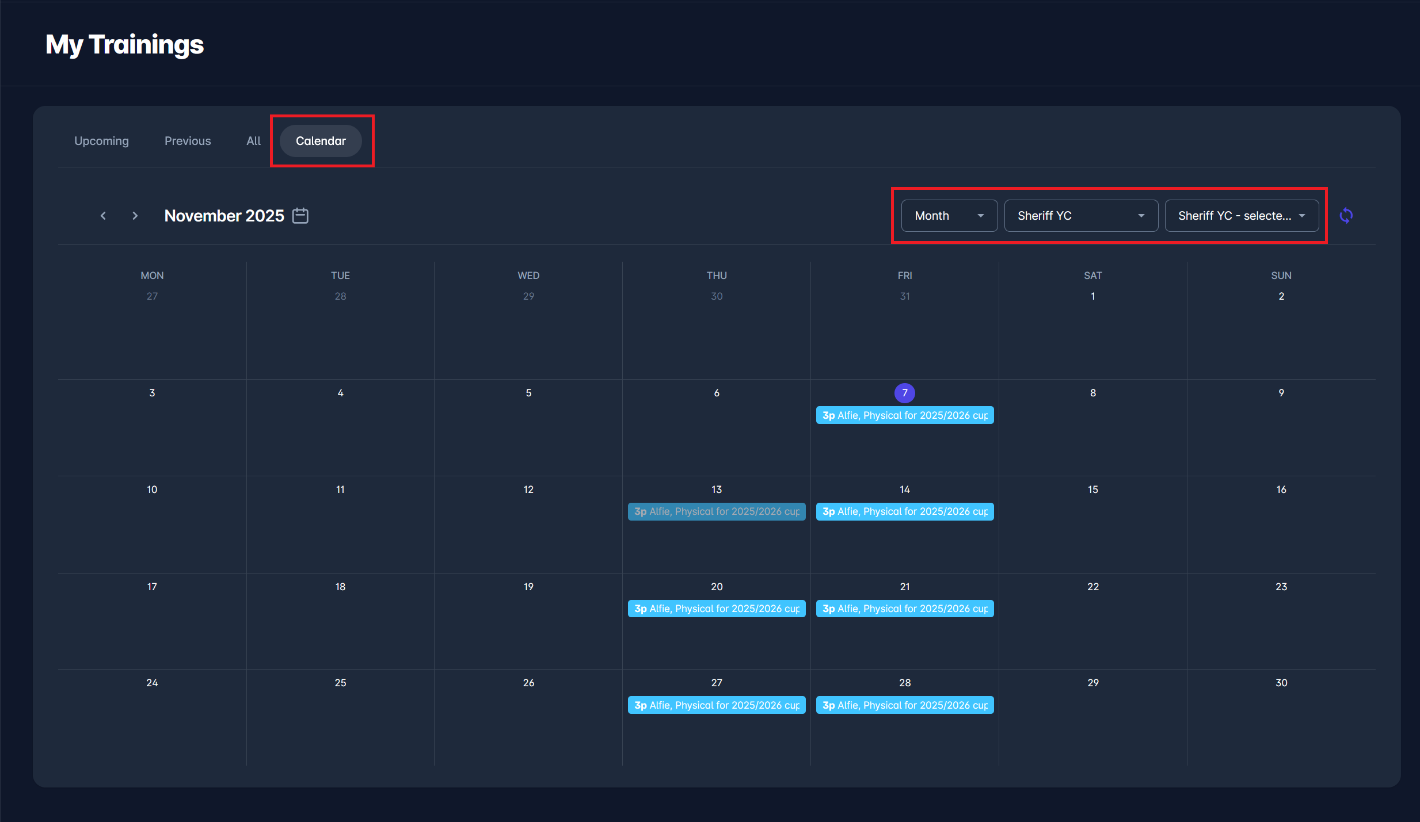Screen dimensions: 1420x822
Task: Go to next month arrow
Action: coord(135,216)
